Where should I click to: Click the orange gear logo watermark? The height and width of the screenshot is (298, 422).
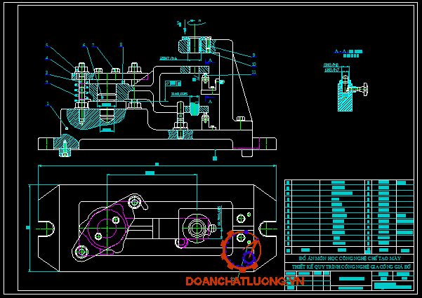point(241,250)
